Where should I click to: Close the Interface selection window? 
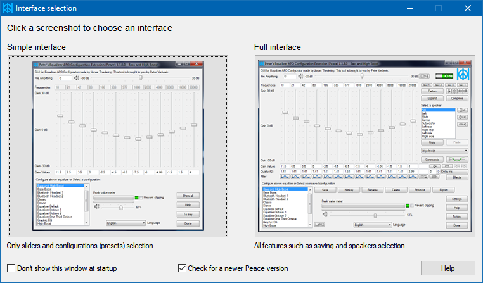point(468,8)
